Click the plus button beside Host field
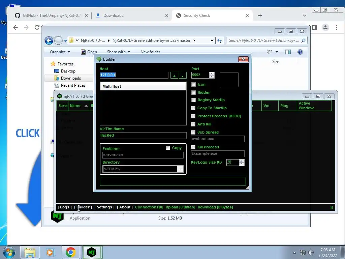 pyautogui.click(x=174, y=75)
